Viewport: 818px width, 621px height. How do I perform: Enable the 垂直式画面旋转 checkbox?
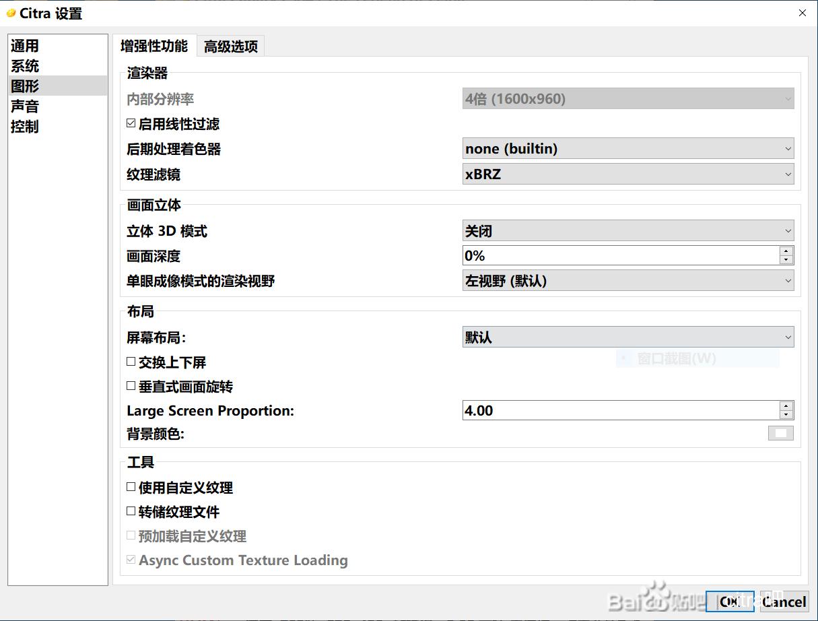(131, 387)
